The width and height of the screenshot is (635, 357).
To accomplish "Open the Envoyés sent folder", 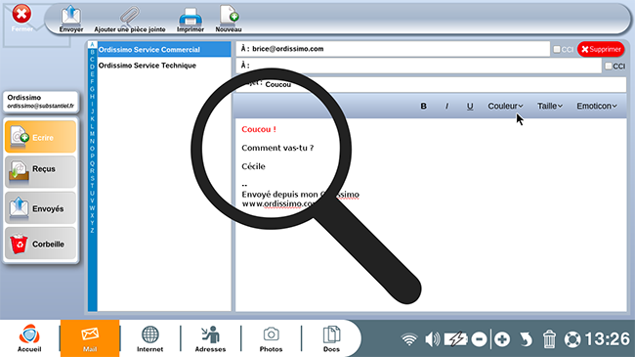I will [40, 207].
